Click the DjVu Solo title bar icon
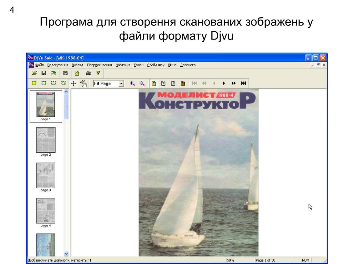The width and height of the screenshot is (353, 264). tap(30, 58)
